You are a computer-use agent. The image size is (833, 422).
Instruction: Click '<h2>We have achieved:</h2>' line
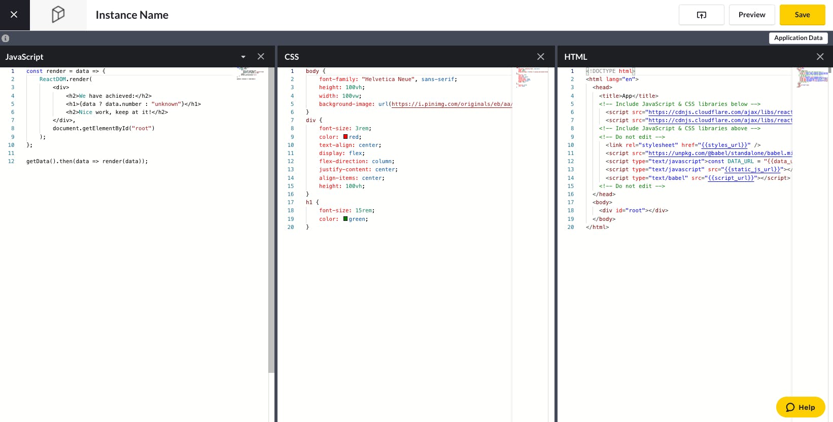[x=109, y=96]
